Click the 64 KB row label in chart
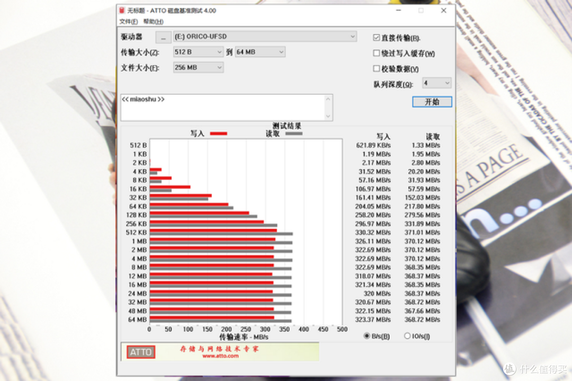Viewport: 572px width, 381px height. 138,206
